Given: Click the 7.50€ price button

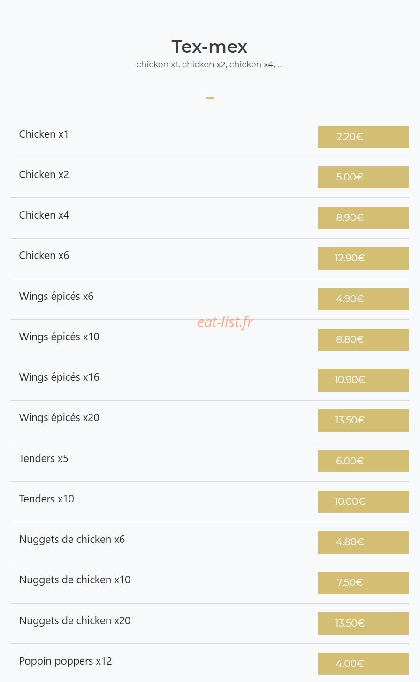Looking at the screenshot, I should 363,582.
